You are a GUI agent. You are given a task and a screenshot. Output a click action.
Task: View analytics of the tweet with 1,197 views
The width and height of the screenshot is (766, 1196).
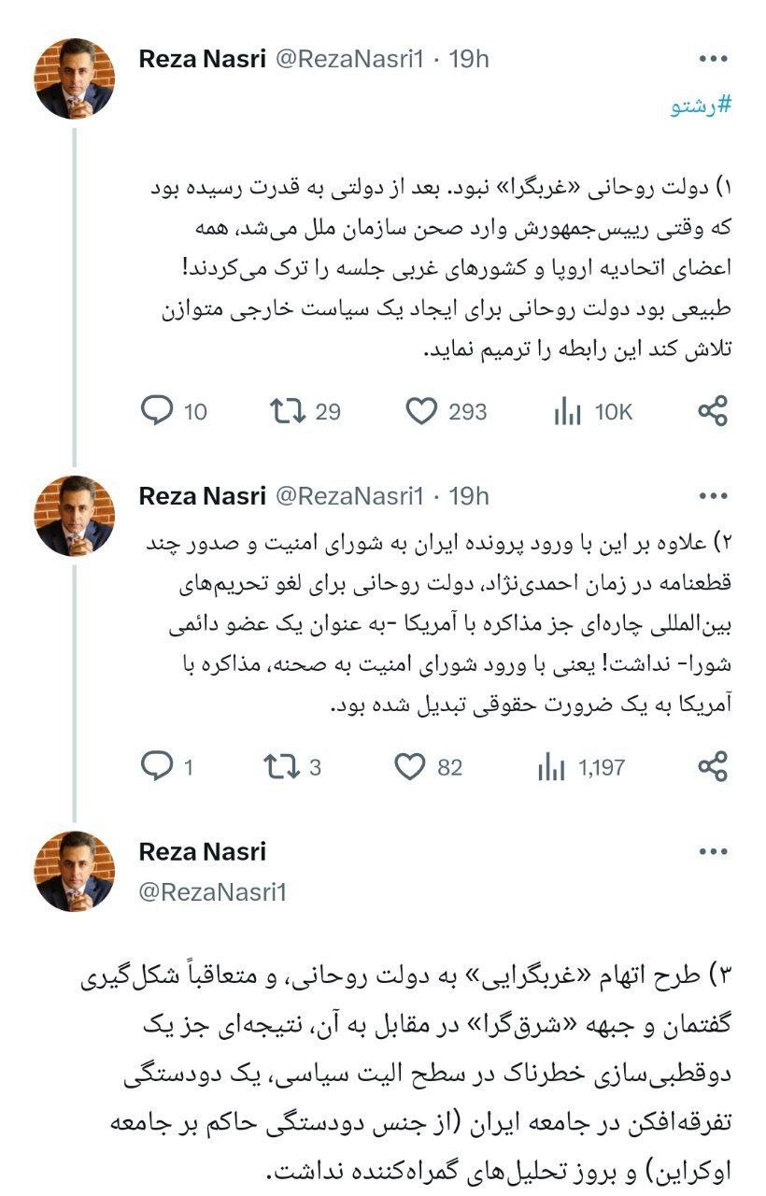click(x=552, y=767)
